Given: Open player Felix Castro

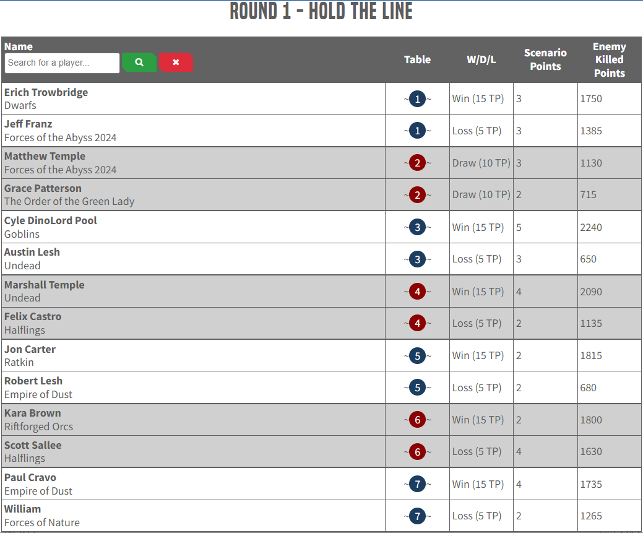Looking at the screenshot, I should point(33,316).
